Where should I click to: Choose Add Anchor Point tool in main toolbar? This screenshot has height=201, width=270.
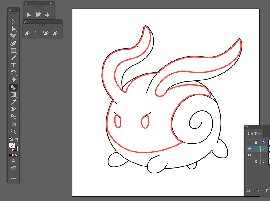(x=13, y=36)
